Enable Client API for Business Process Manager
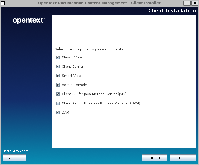The image size is (199, 165). point(58,103)
